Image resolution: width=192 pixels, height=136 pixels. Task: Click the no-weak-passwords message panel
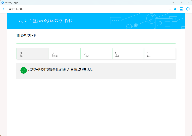(96, 71)
